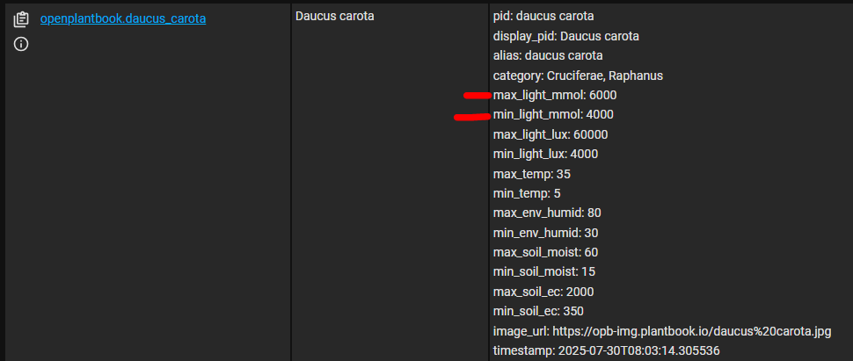Click the min_env_humid: 30 attribute

[545, 233]
